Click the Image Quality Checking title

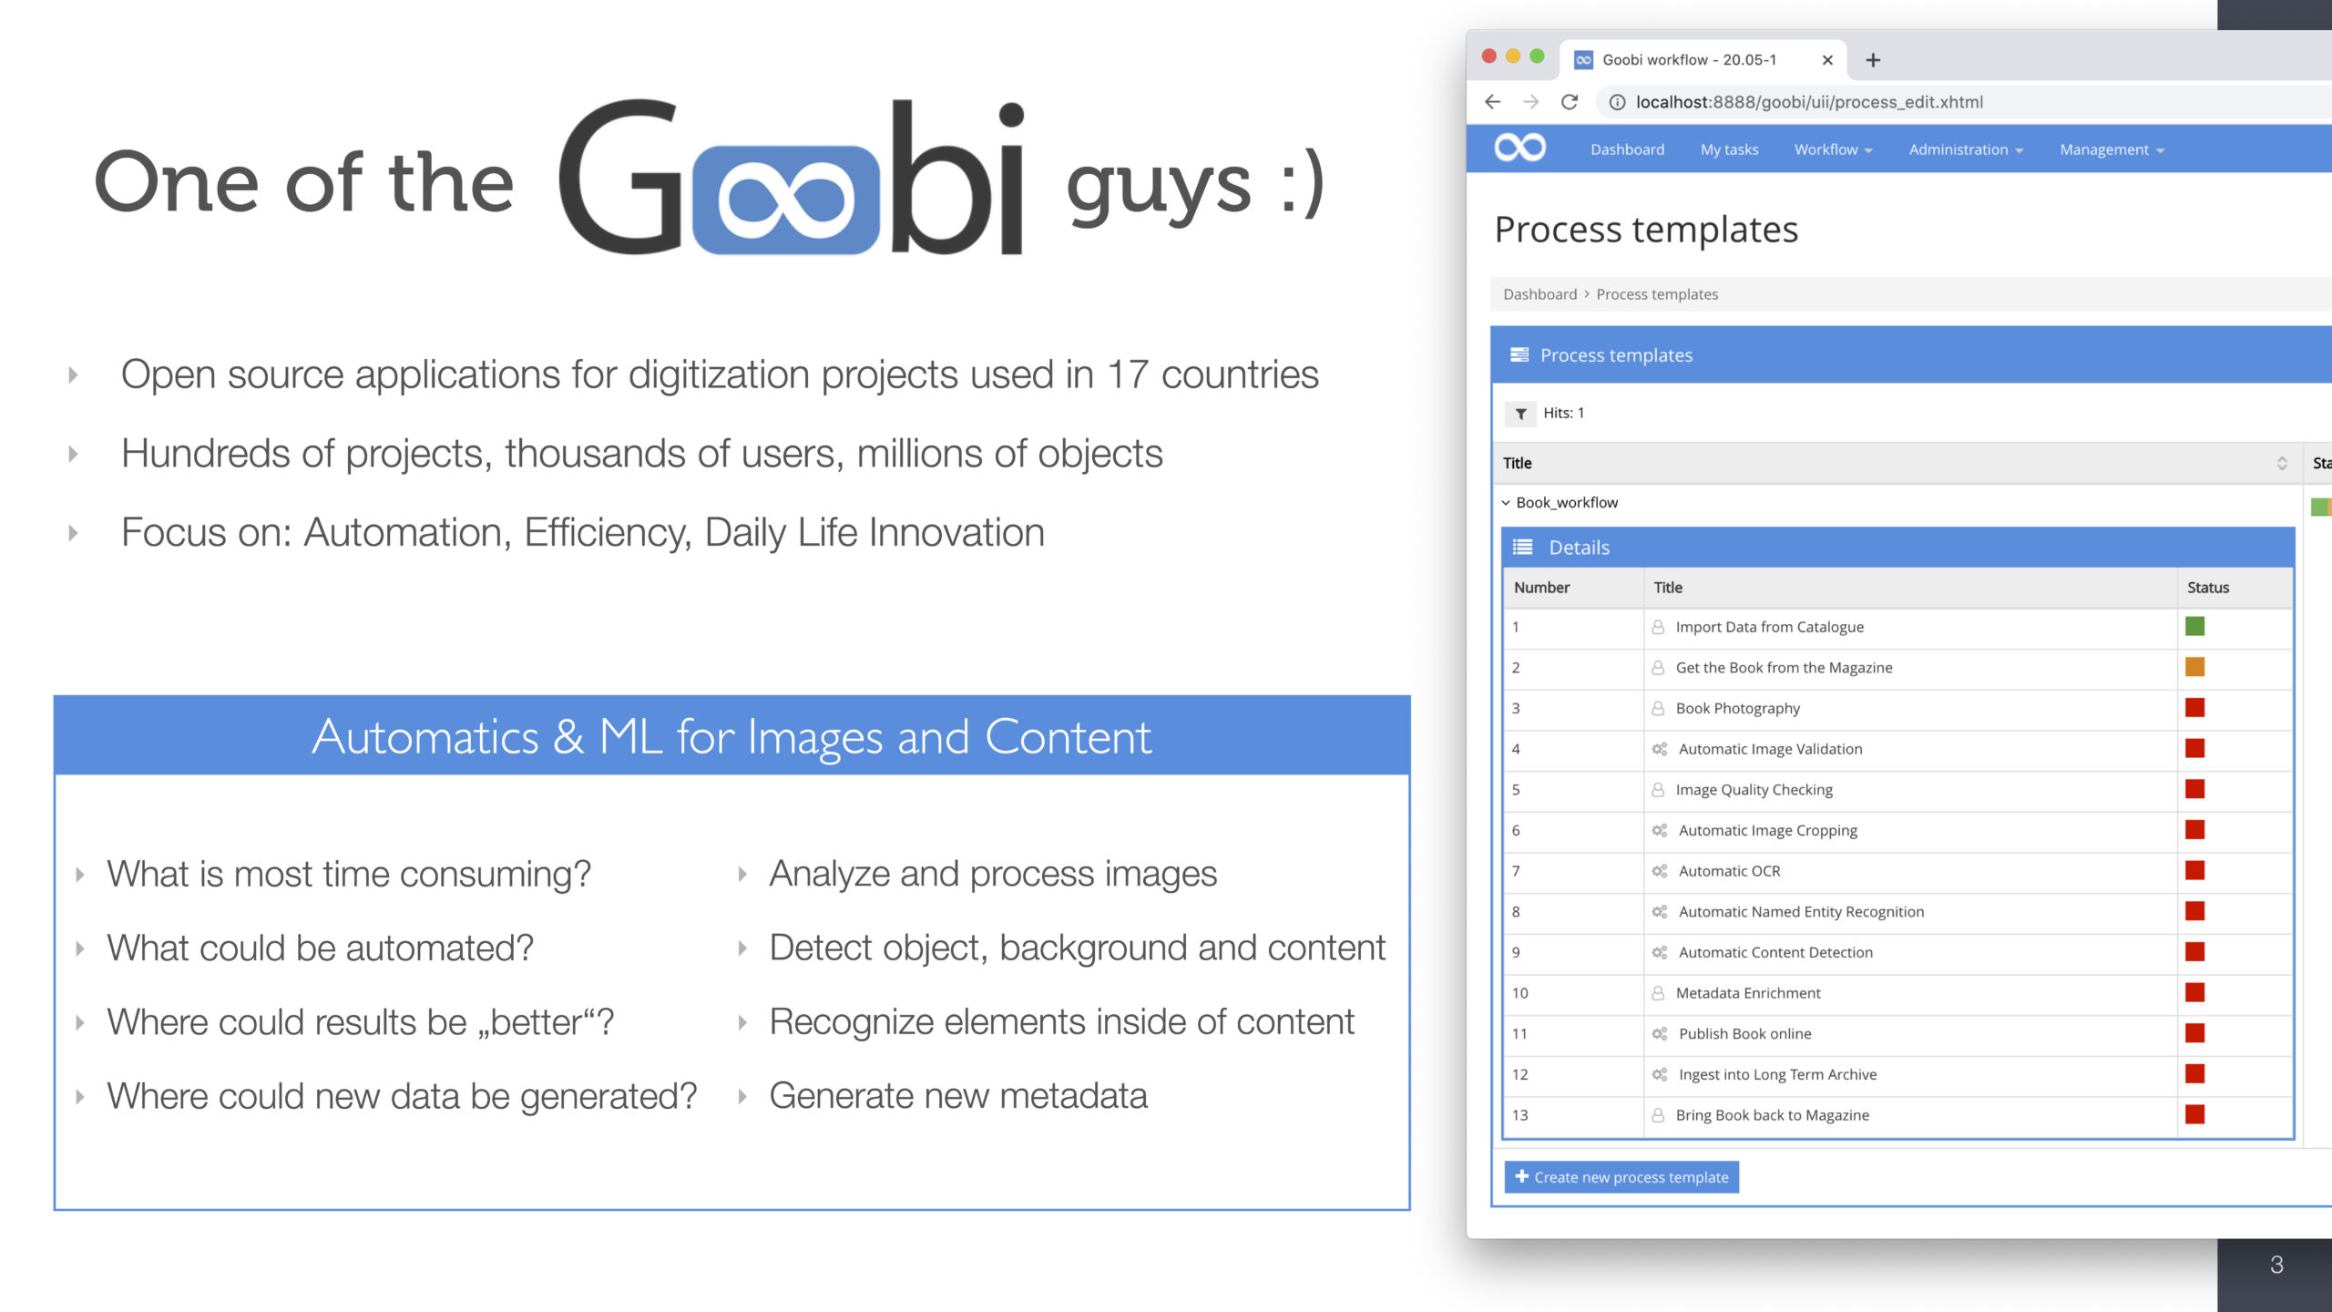[x=1754, y=790]
